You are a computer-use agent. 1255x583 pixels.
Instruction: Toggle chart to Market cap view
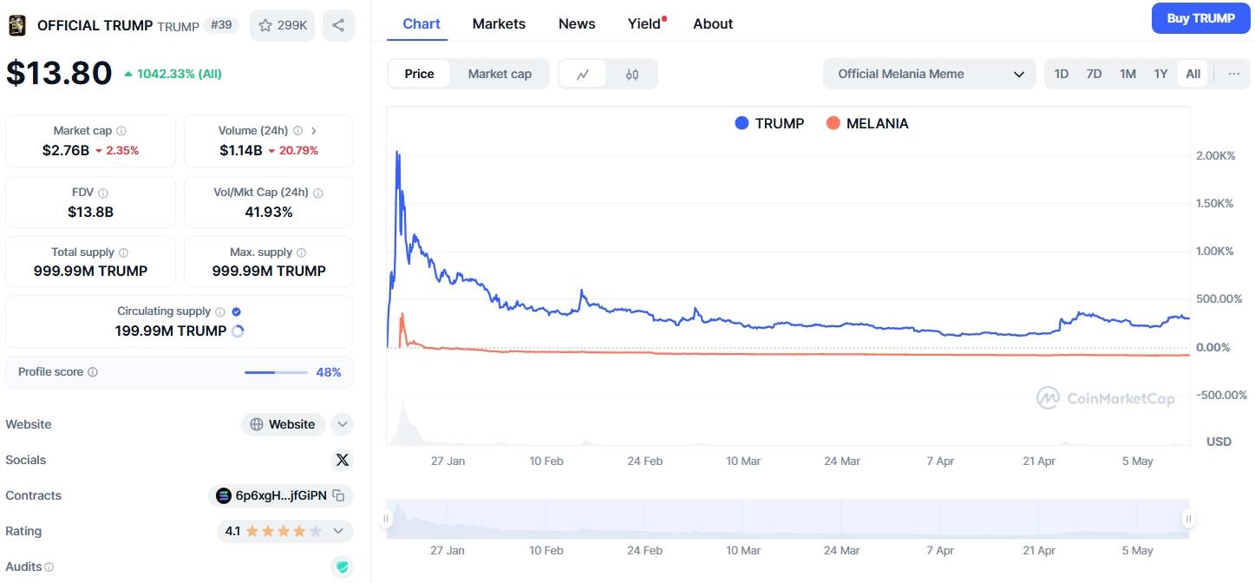[x=500, y=74]
